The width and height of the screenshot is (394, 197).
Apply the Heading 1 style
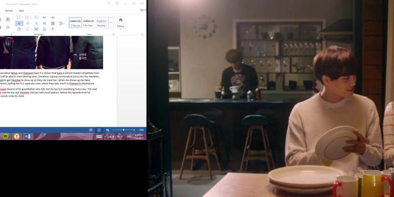102,23
